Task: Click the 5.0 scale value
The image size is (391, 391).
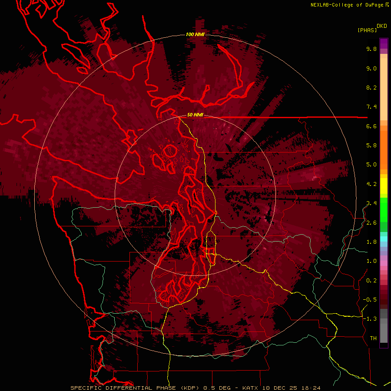Action: [371, 165]
